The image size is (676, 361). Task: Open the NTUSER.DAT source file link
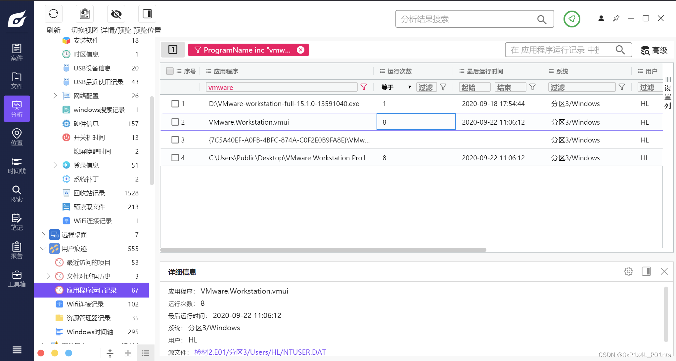[260, 352]
